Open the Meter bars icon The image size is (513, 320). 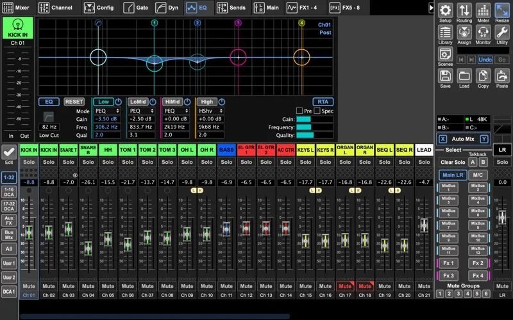484,10
